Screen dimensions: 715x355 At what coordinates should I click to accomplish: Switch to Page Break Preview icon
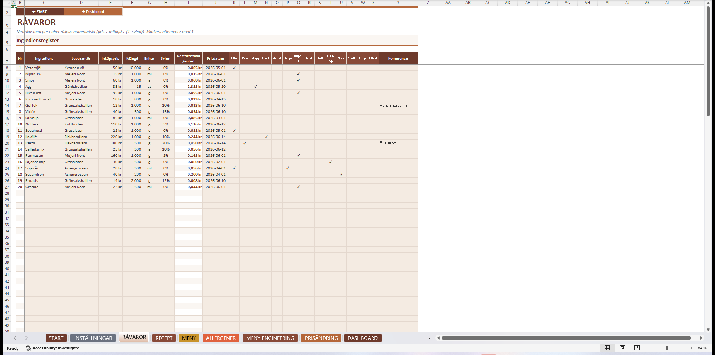(x=637, y=348)
